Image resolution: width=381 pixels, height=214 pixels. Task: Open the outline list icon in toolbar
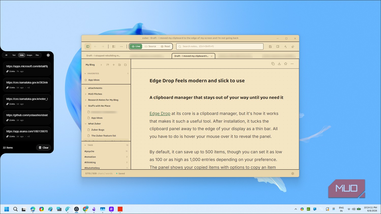click(x=114, y=46)
